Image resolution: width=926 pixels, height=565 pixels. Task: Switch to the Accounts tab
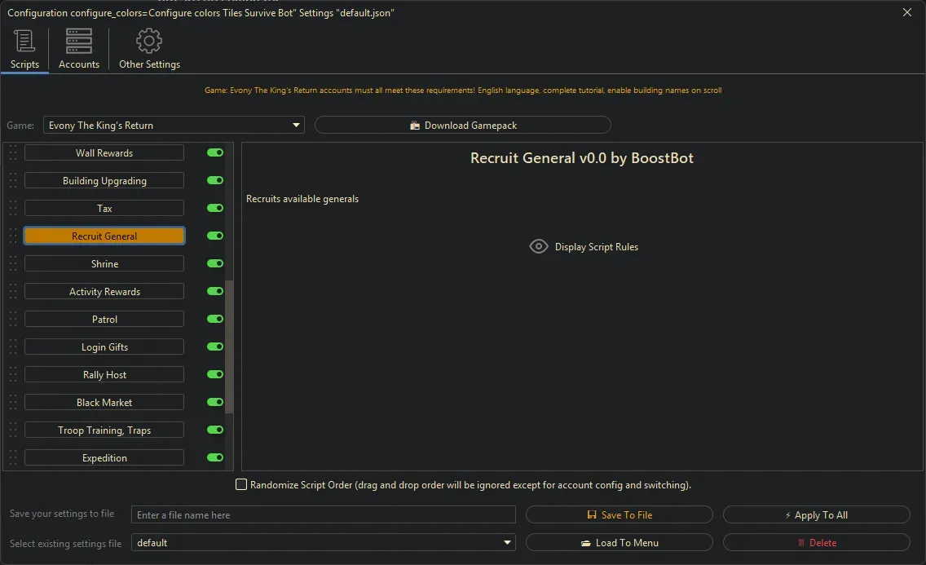[x=78, y=49]
